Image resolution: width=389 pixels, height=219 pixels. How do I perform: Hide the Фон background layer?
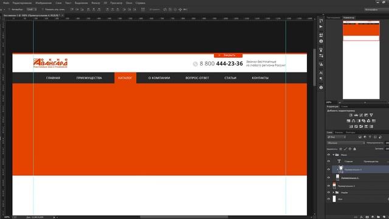[329, 199]
